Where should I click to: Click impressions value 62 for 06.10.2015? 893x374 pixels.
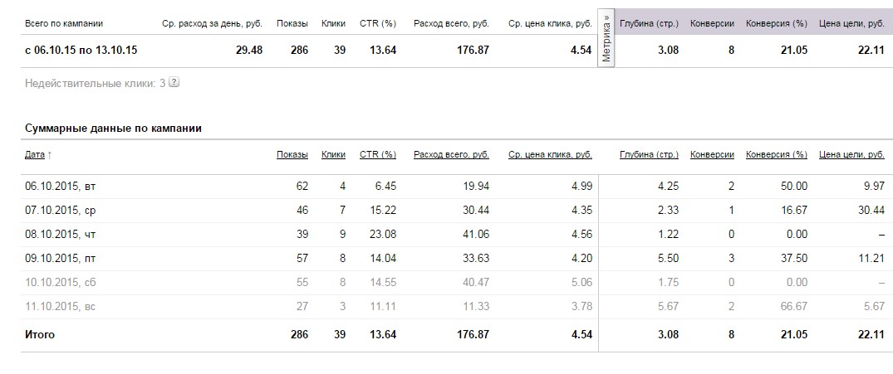[x=302, y=187]
